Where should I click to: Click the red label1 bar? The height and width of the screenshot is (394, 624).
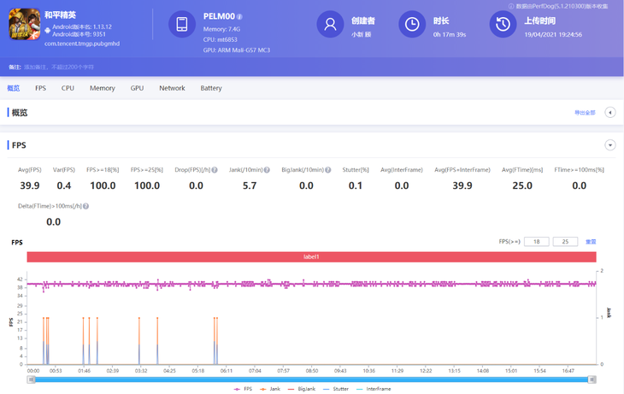311,256
